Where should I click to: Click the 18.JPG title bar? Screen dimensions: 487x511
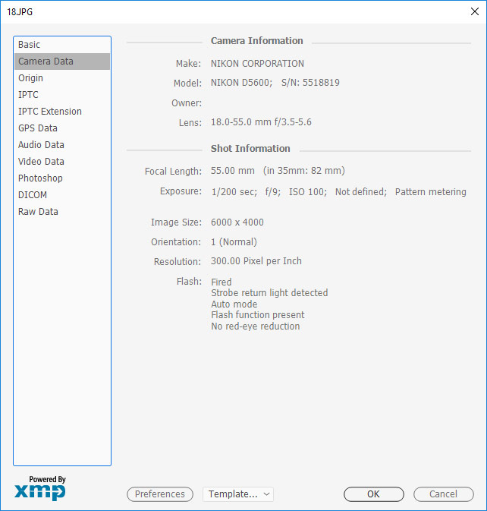point(228,11)
